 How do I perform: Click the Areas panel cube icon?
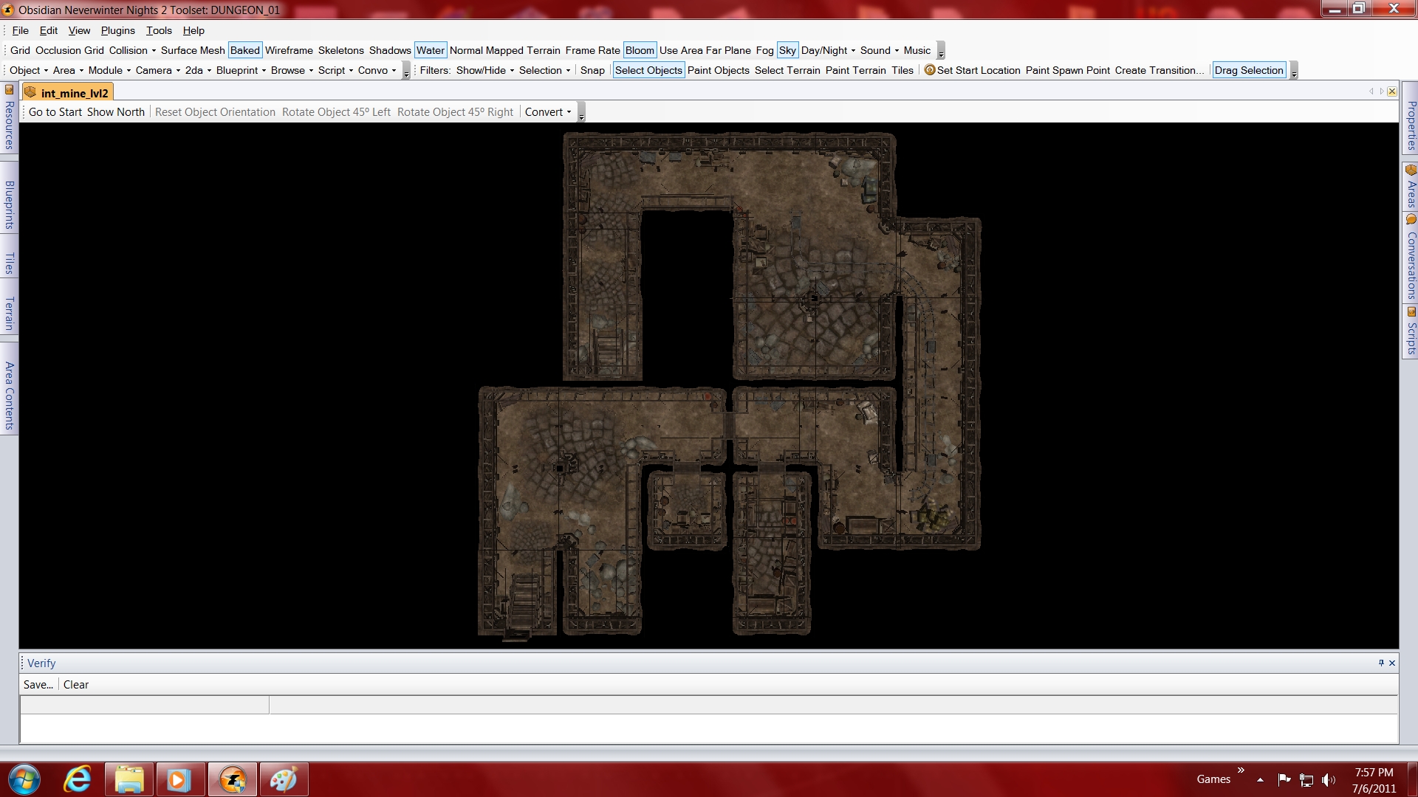pos(1411,170)
